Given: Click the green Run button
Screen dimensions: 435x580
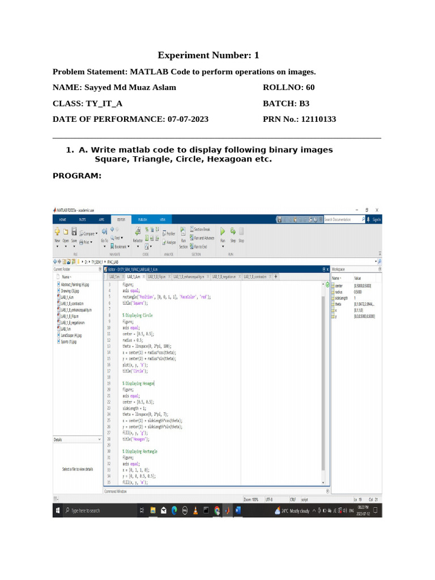Looking at the screenshot, I should (x=223, y=232).
